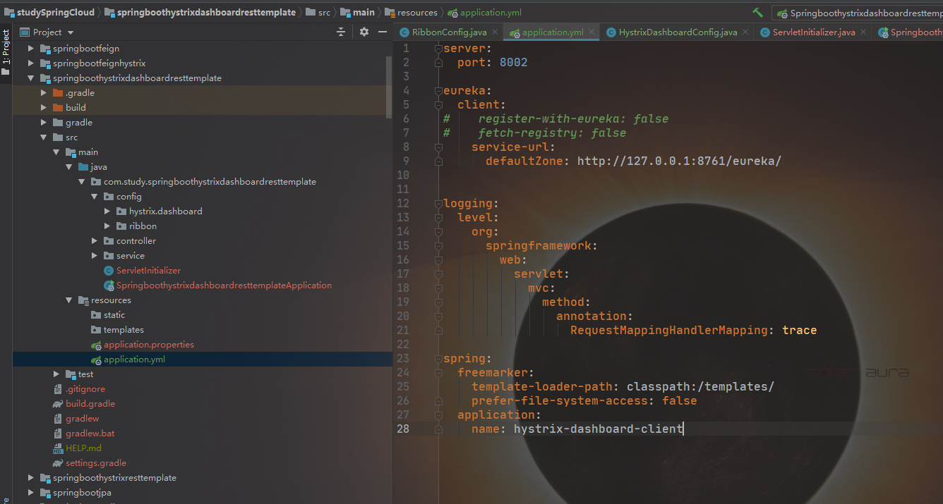Toggle the 1: Project tool window button
The height and width of the screenshot is (504, 943).
click(x=6, y=53)
